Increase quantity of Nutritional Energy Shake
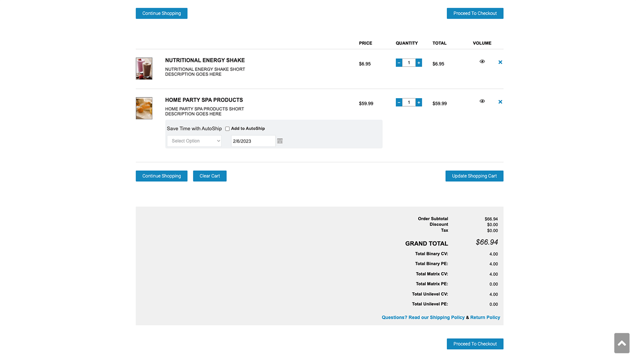This screenshot has width=636, height=357. click(x=419, y=63)
